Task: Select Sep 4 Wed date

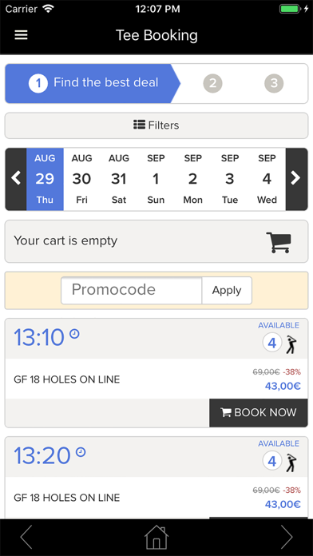Action: [x=267, y=179]
